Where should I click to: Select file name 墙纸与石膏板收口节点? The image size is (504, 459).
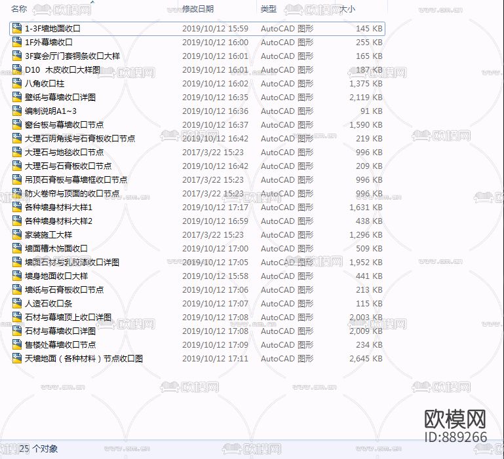(64, 290)
